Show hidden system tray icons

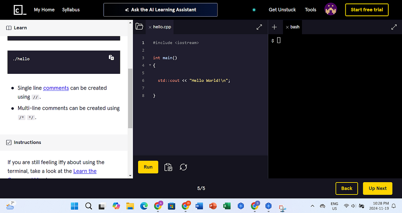click(x=313, y=206)
